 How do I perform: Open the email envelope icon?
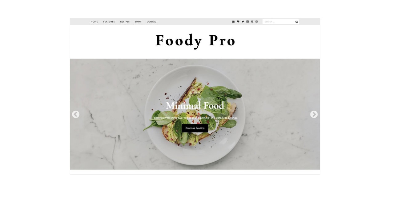tap(233, 22)
